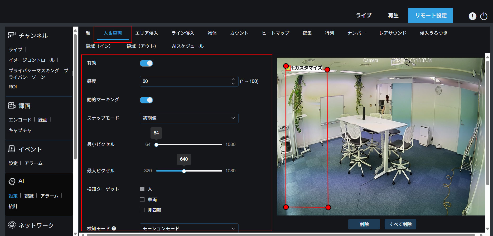The width and height of the screenshot is (493, 236).
Task: Open the AIスケジュール tab
Action: click(x=188, y=46)
